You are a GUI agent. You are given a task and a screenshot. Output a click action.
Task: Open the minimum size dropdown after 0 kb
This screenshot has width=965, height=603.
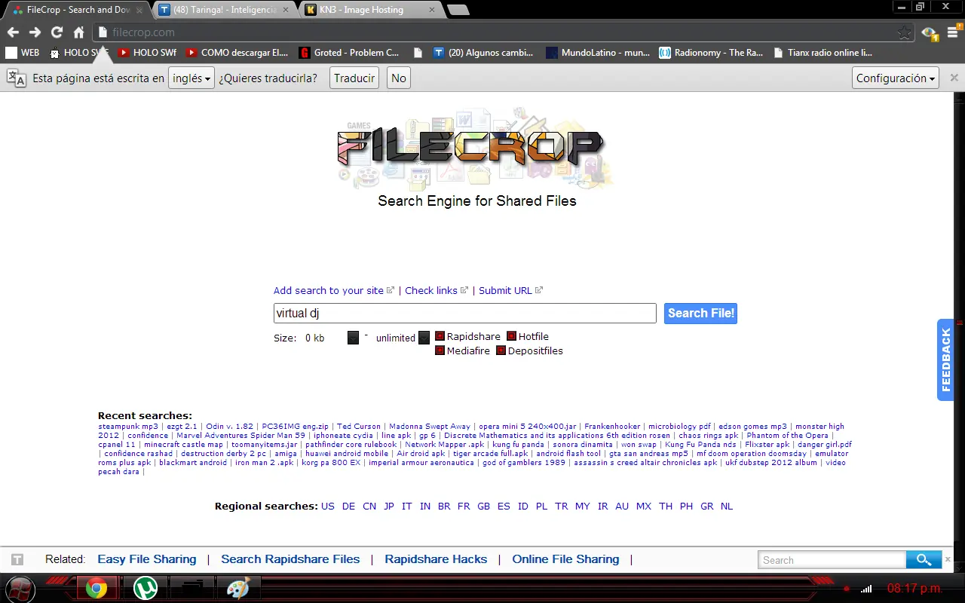pyautogui.click(x=354, y=338)
